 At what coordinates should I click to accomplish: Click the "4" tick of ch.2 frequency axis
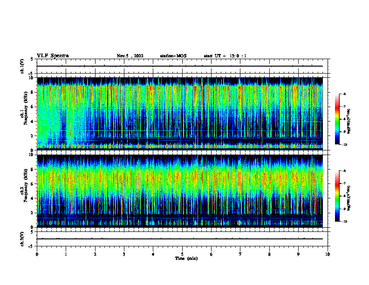(x=32, y=198)
